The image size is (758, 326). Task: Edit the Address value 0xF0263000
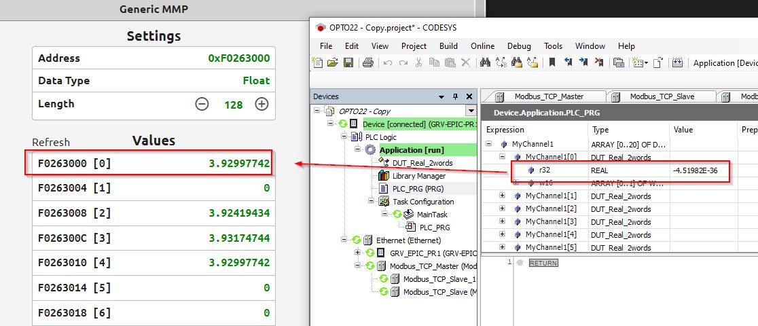[x=239, y=58]
